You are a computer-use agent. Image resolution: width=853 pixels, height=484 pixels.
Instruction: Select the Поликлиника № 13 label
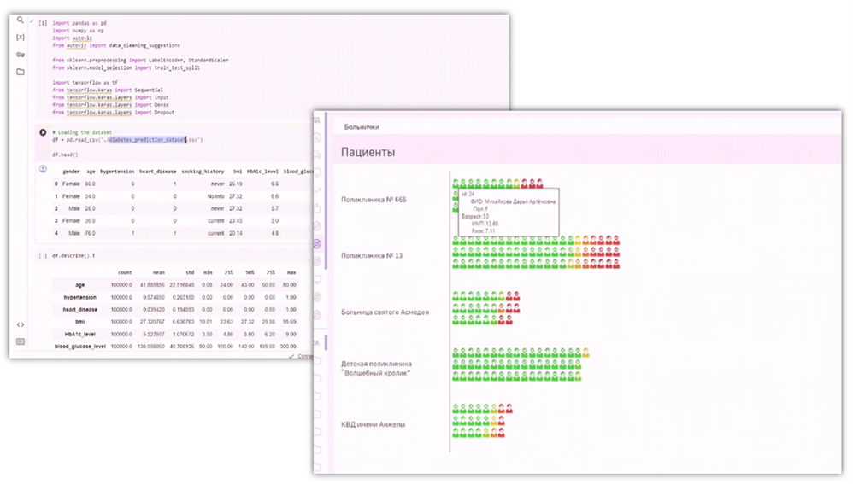tap(372, 256)
